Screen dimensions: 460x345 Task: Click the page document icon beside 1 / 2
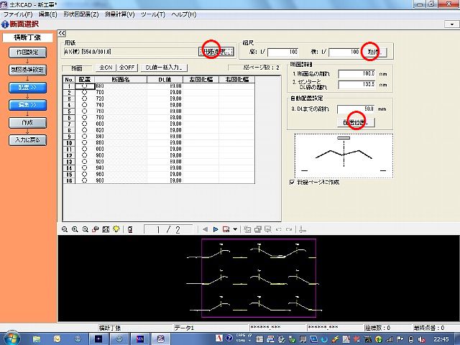click(x=130, y=229)
